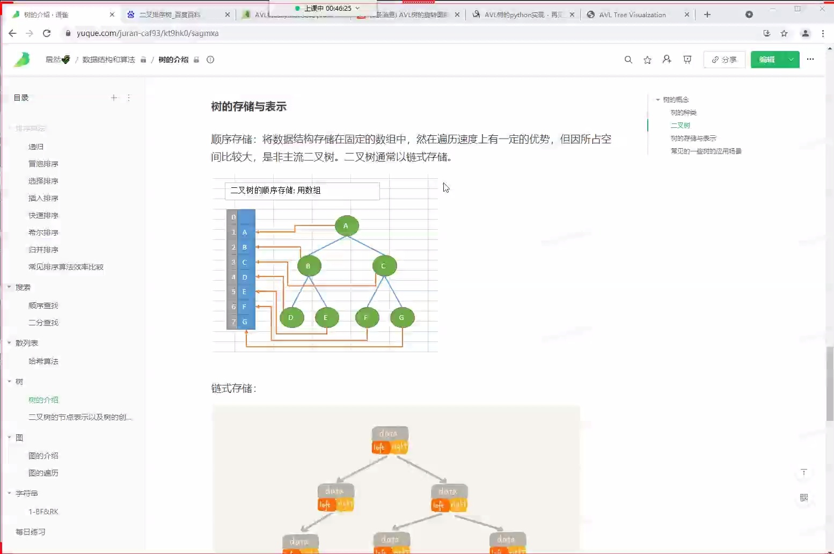Open presentation mode icon in header

click(687, 60)
